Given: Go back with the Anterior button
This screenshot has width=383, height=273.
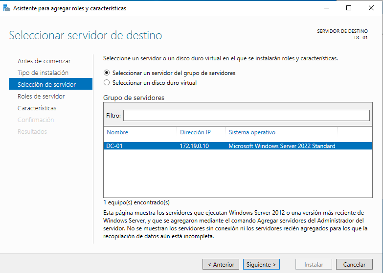Looking at the screenshot, I should coord(221,265).
